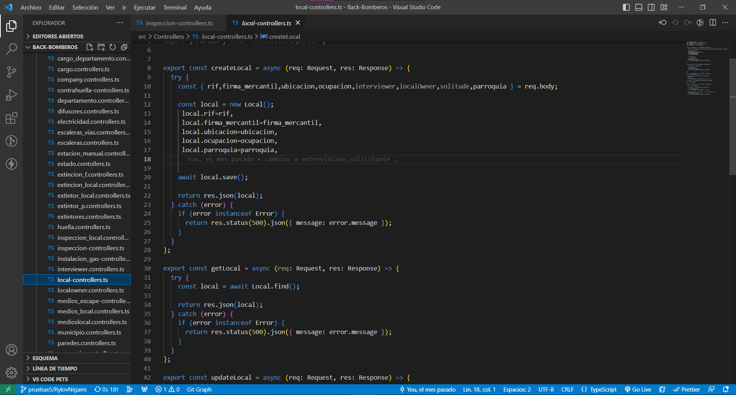Open the Search view icon
This screenshot has width=736, height=395.
[x=11, y=49]
